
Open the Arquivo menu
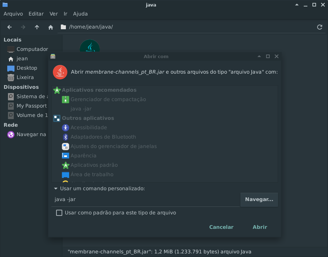[x=13, y=14]
